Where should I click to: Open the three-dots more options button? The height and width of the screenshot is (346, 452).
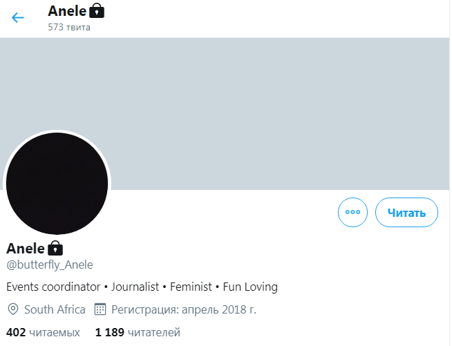(x=352, y=213)
